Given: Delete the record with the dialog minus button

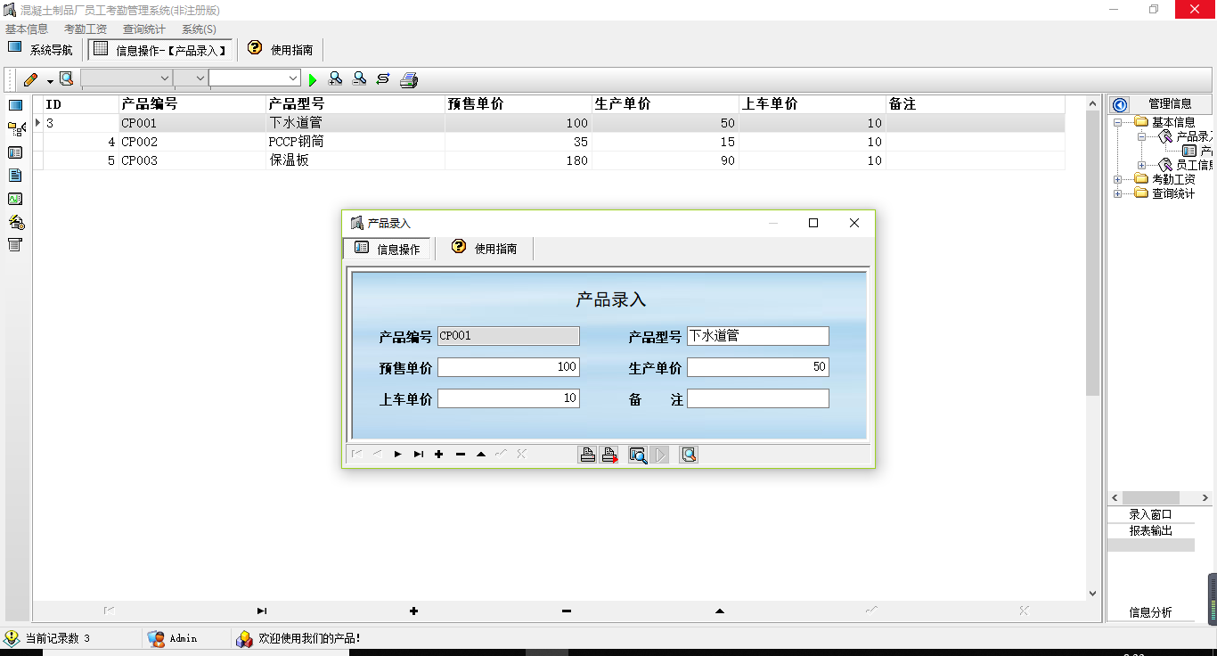Looking at the screenshot, I should [x=461, y=455].
